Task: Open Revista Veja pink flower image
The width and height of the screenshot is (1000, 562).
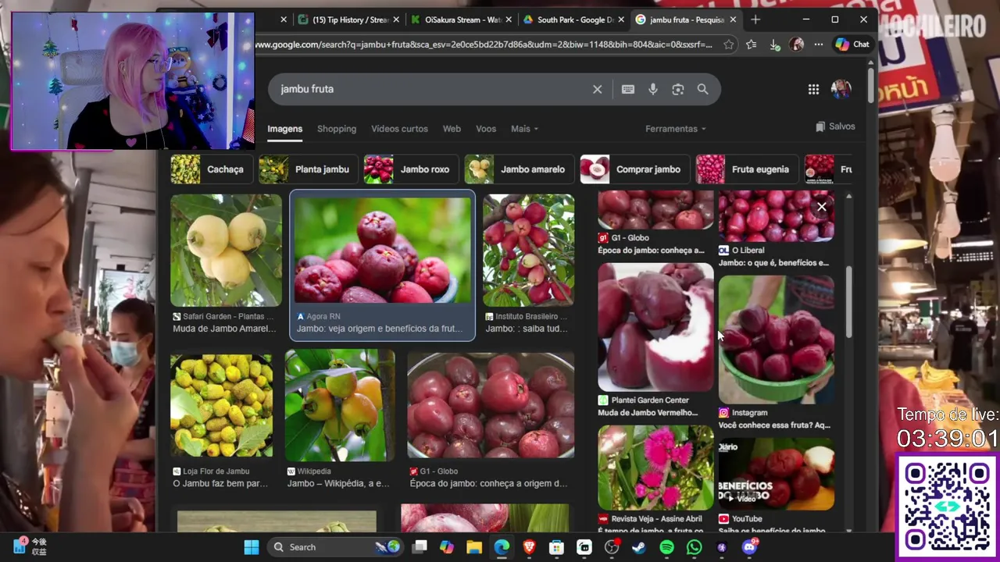Action: [655, 468]
